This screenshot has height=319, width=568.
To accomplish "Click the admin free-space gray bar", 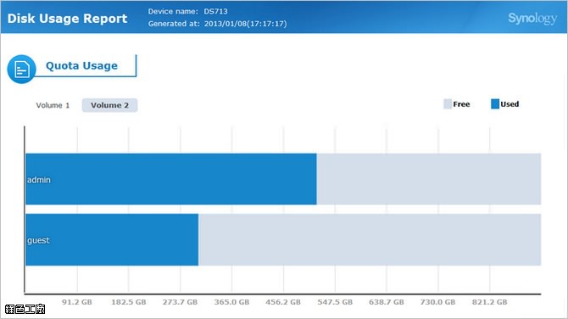I will point(429,179).
